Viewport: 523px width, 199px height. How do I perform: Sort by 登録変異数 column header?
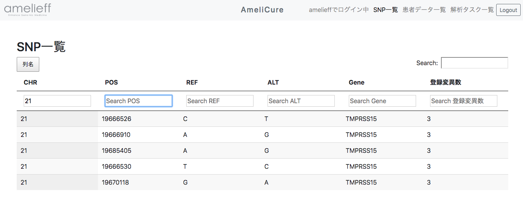click(x=445, y=82)
